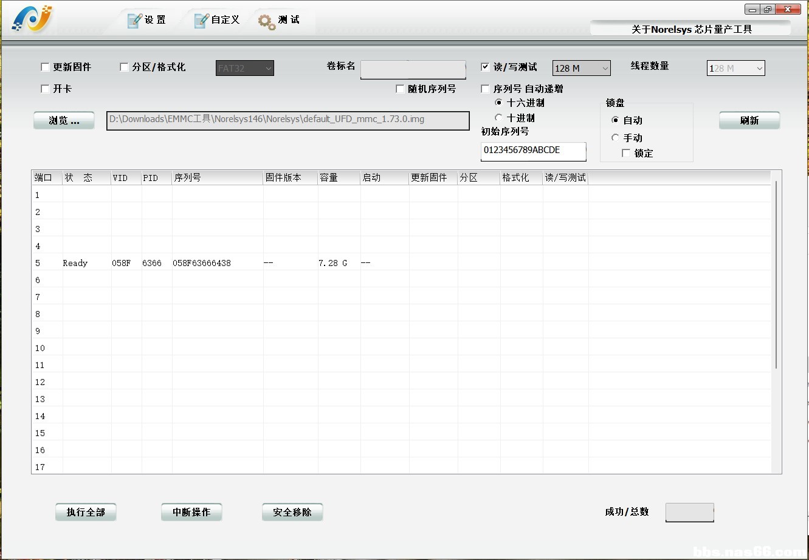The height and width of the screenshot is (560, 809).
Task: Click serial number 058F63666438
Action: pyautogui.click(x=202, y=263)
